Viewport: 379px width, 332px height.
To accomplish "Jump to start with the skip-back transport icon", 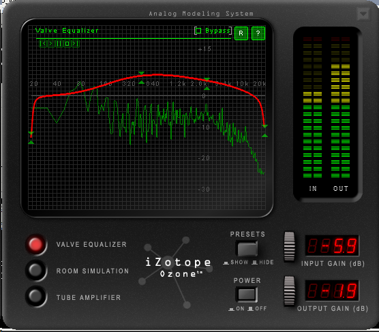I will [x=43, y=44].
